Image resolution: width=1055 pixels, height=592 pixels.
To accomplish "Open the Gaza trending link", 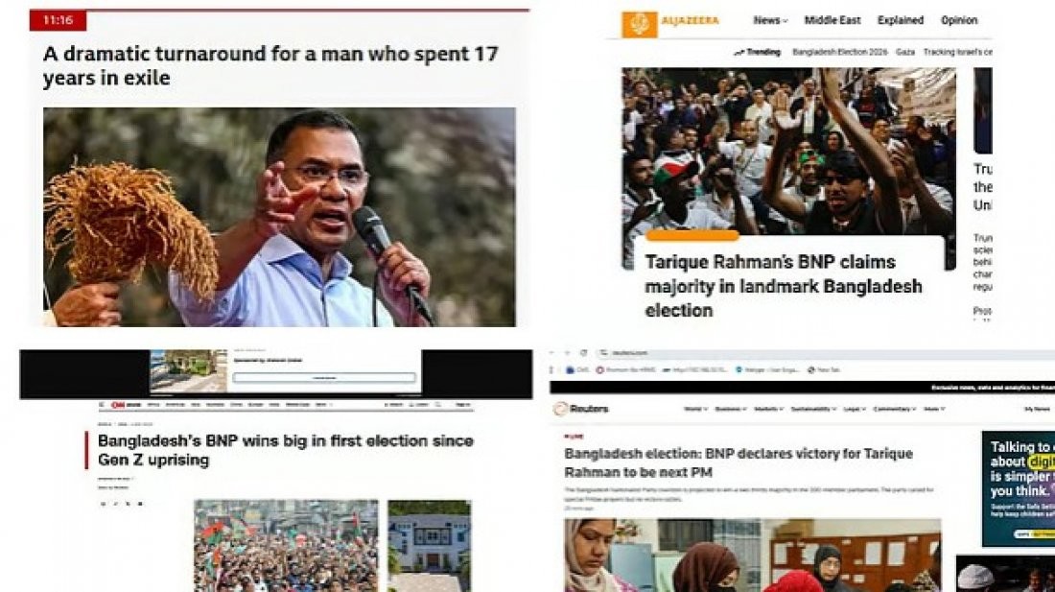I will (905, 52).
